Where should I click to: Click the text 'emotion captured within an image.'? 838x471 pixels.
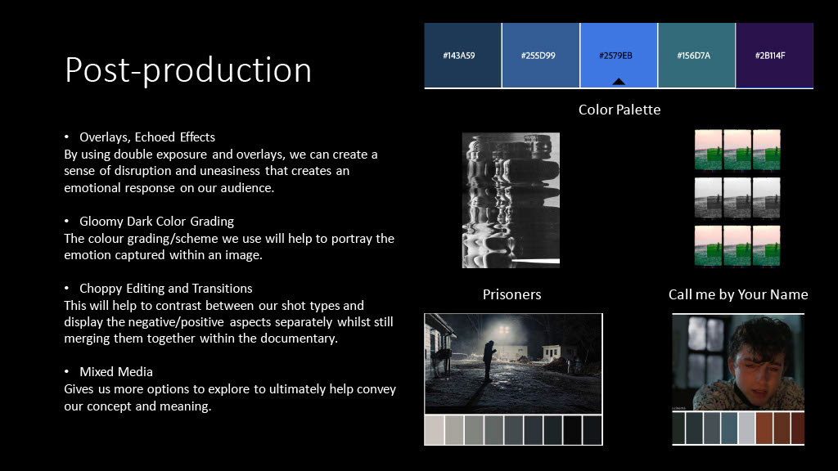coord(163,255)
